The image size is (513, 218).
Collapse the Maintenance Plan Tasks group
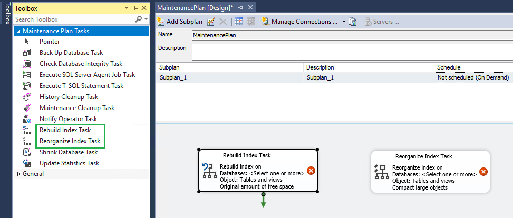click(x=18, y=31)
